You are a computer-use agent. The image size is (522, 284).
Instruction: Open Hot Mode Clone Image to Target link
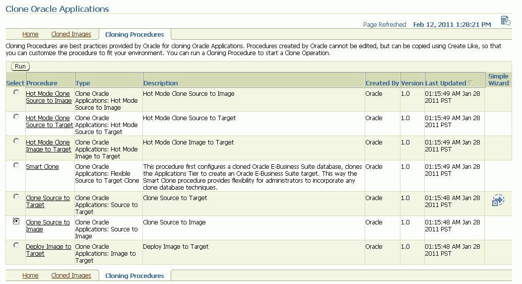(49, 146)
